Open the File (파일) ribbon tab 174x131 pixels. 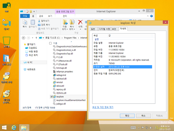25,16
